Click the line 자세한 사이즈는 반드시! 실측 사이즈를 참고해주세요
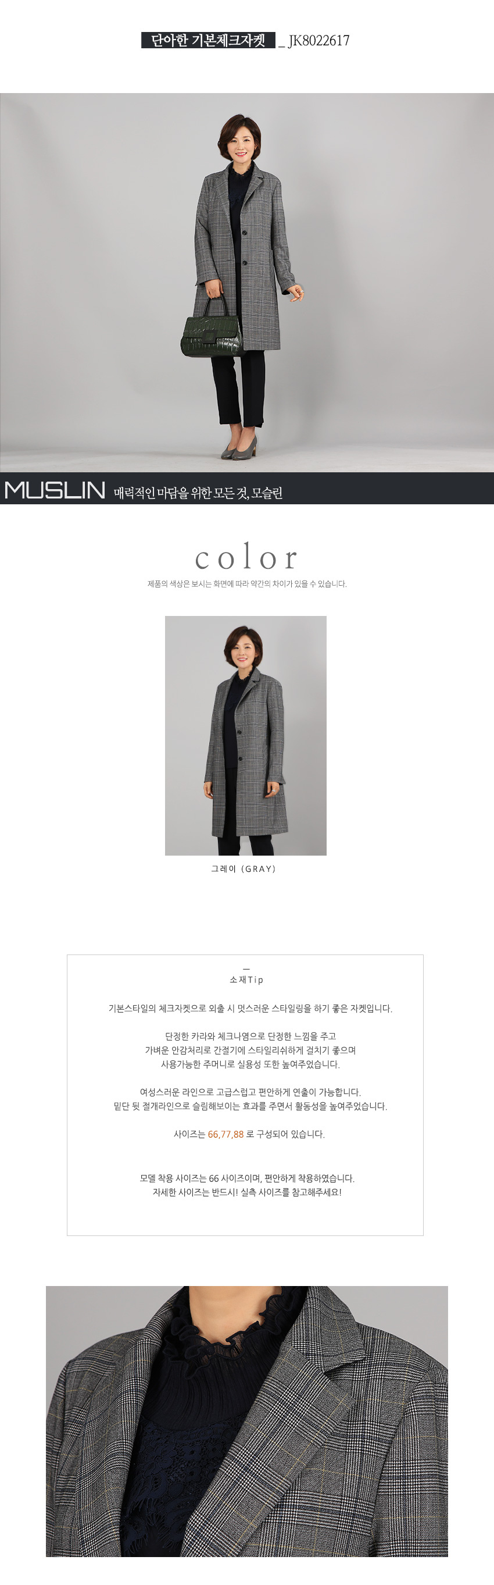This screenshot has width=494, height=1585. pos(247,1192)
